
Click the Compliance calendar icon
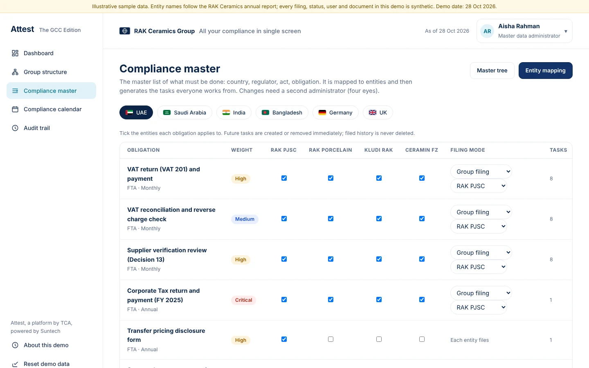point(15,109)
